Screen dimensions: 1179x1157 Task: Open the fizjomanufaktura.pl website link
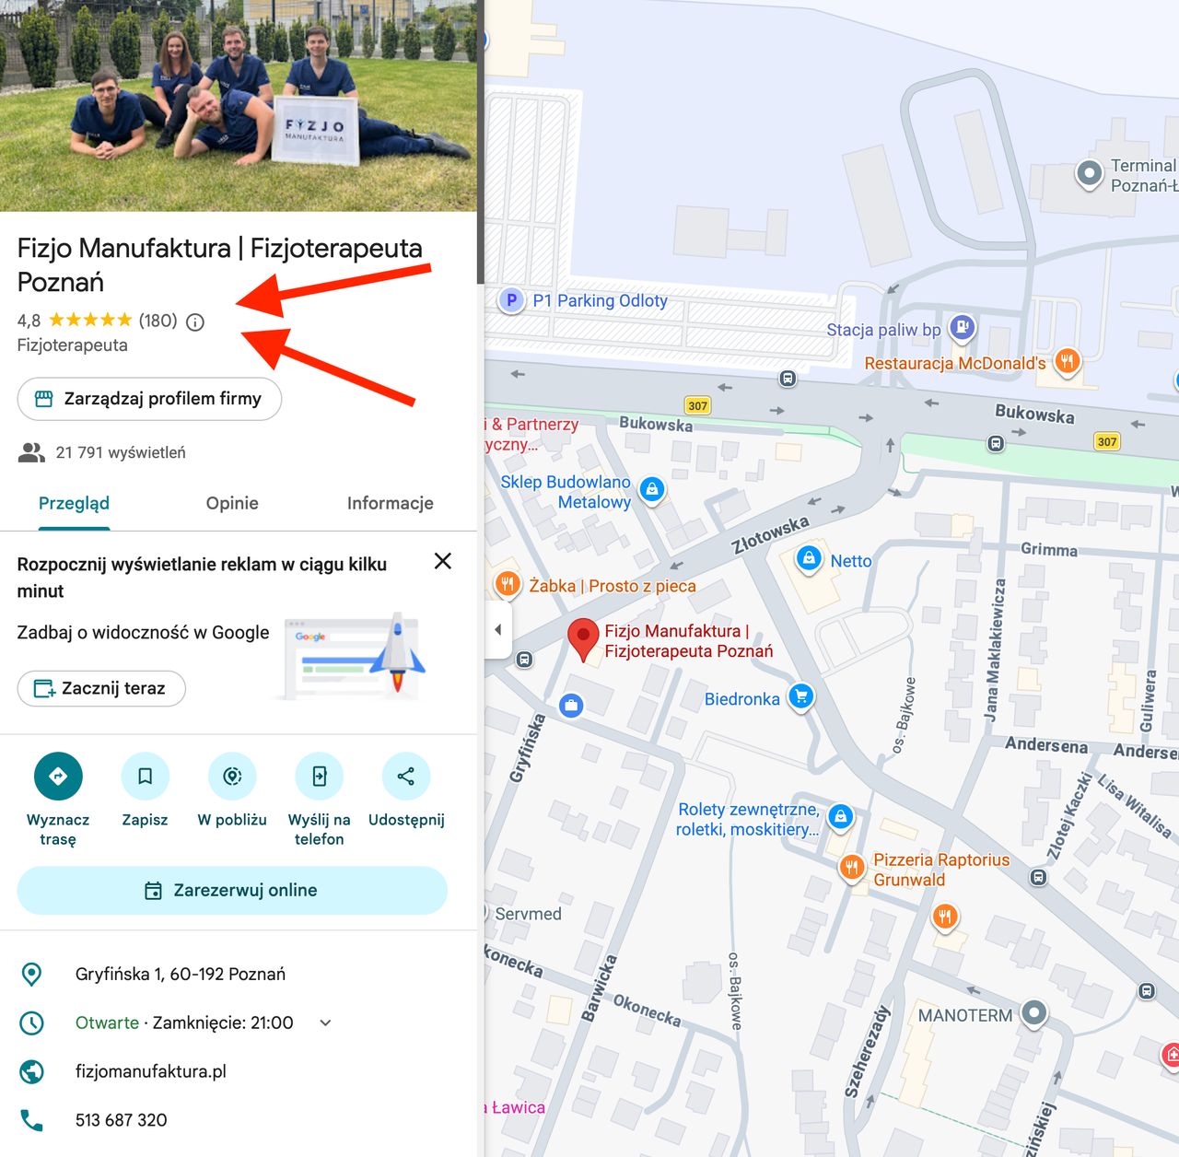pyautogui.click(x=151, y=1071)
